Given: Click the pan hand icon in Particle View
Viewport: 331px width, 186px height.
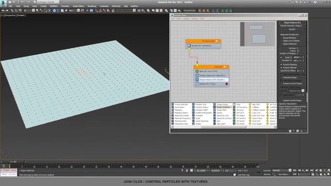Looking at the screenshot, I should (290, 131).
